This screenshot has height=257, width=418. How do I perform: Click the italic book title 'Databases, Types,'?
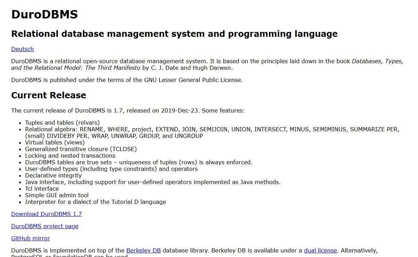(378, 61)
